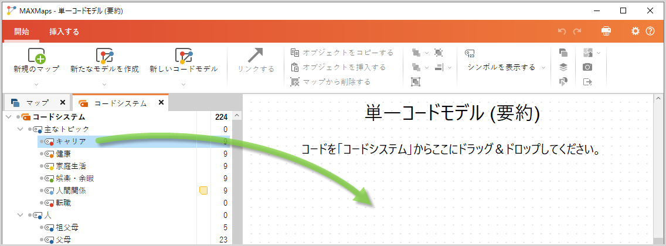
Task: Click the code frequency 123 icon
Action: pyautogui.click(x=470, y=53)
